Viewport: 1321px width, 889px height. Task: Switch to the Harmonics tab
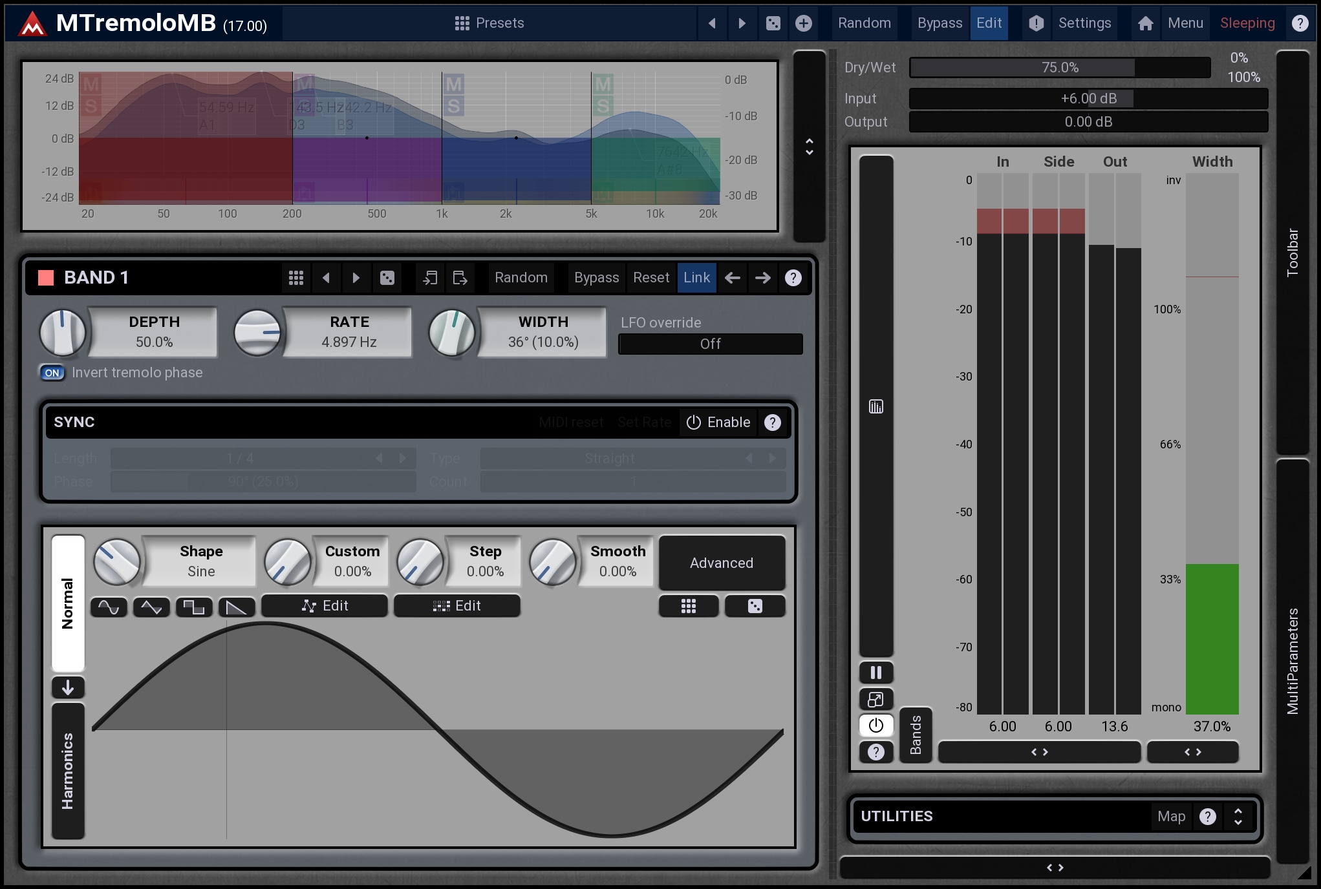[68, 771]
